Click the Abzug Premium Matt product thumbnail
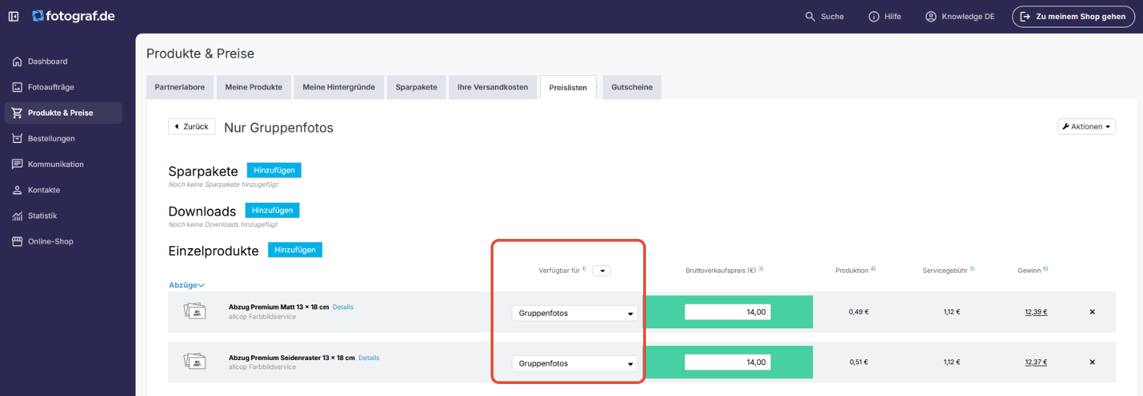The height and width of the screenshot is (396, 1143). point(195,311)
